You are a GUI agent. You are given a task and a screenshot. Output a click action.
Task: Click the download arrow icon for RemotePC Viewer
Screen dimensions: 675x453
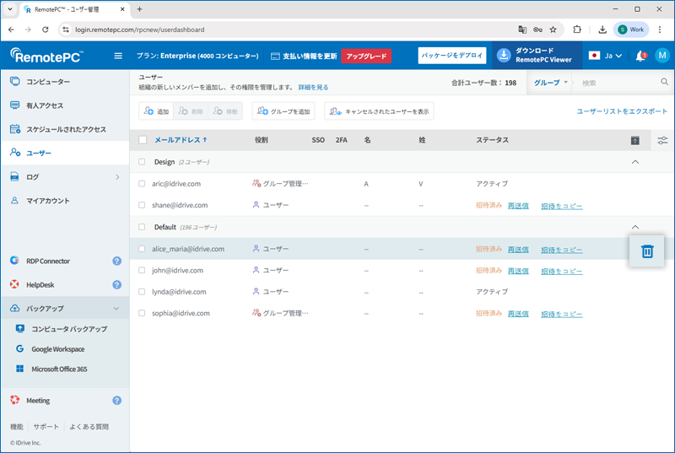click(504, 55)
